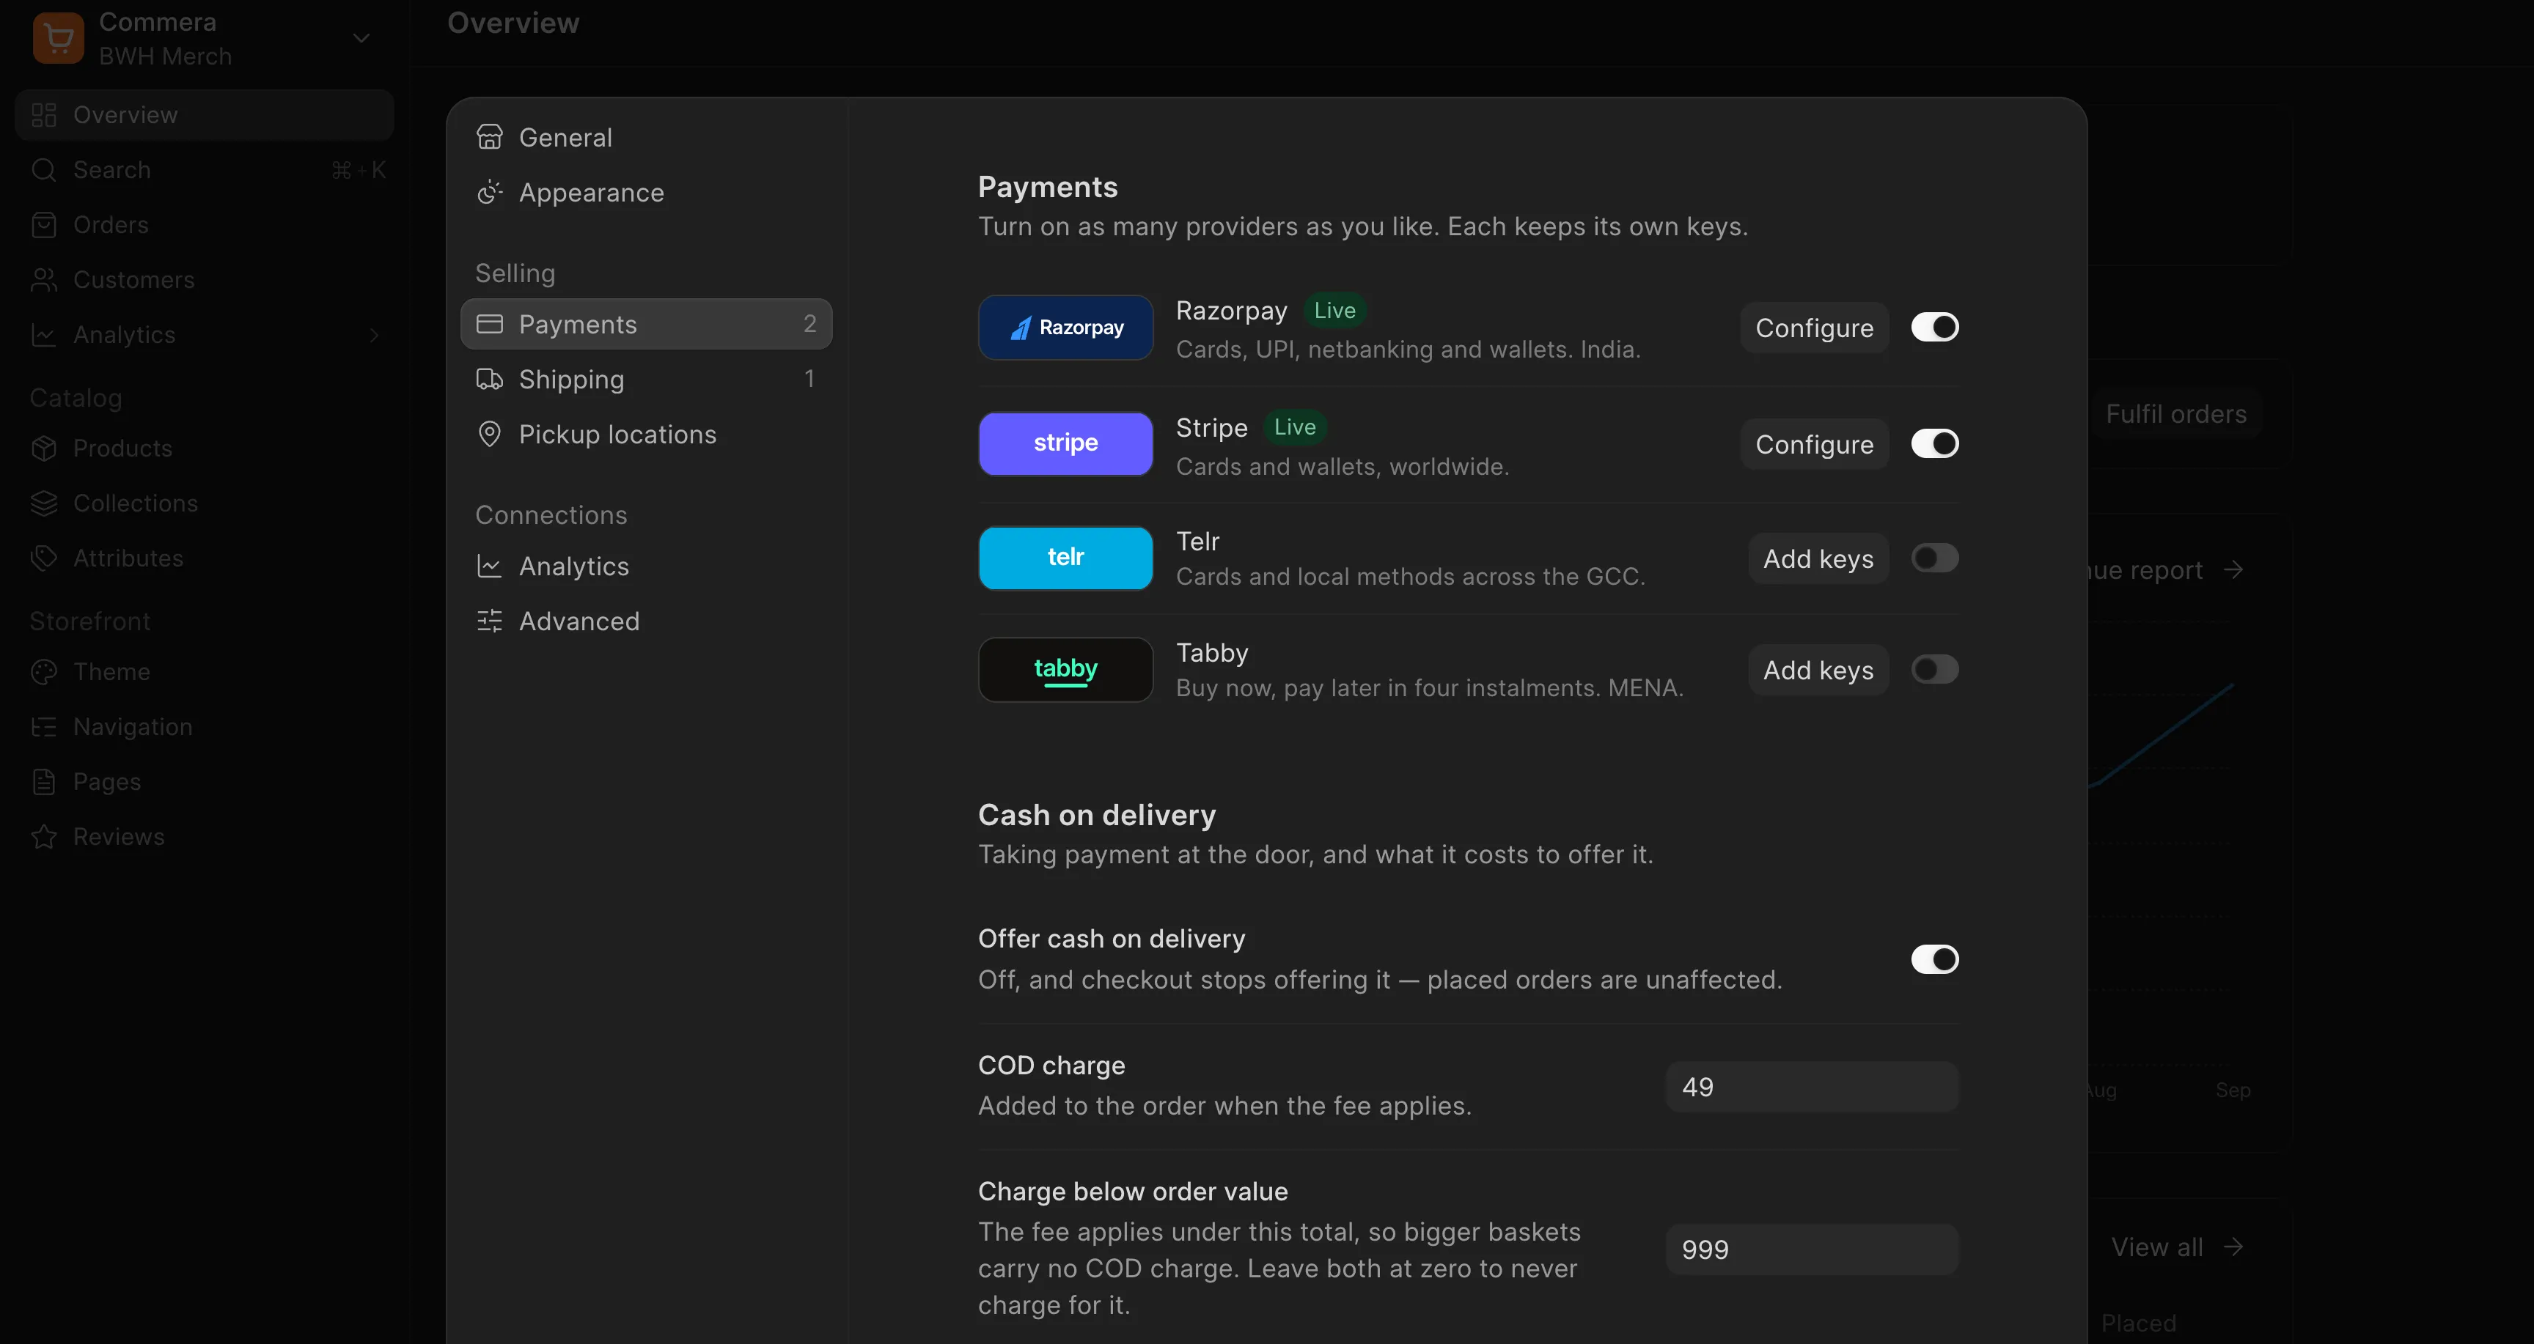Image resolution: width=2534 pixels, height=1344 pixels.
Task: Click the Reviews star icon in sidebar
Action: pyautogui.click(x=43, y=835)
